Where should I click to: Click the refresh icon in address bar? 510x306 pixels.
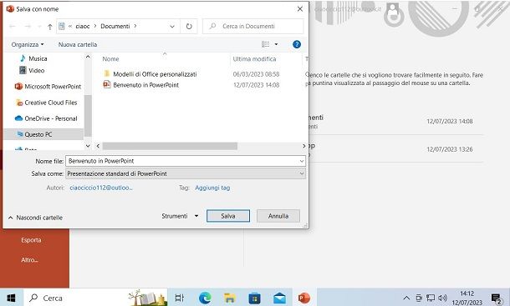point(189,27)
